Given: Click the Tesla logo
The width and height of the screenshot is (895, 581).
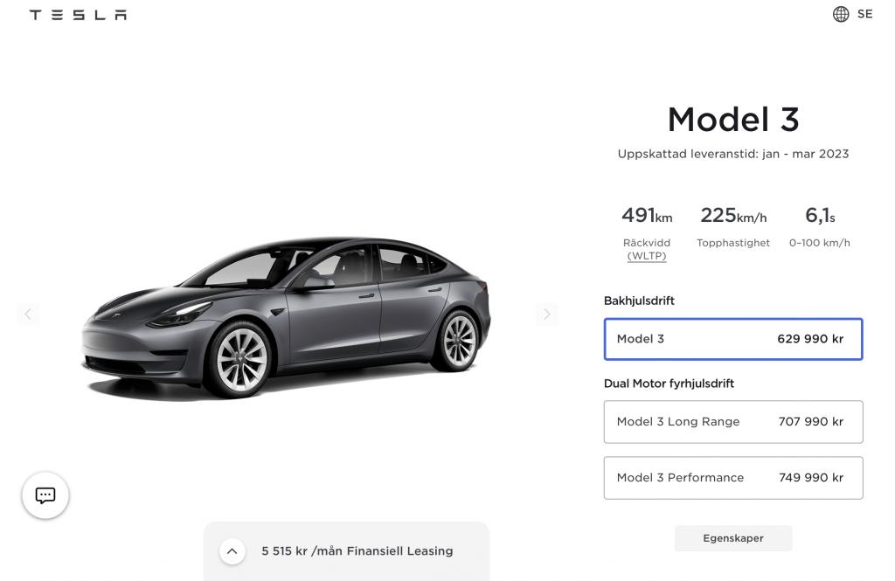Looking at the screenshot, I should pyautogui.click(x=78, y=15).
